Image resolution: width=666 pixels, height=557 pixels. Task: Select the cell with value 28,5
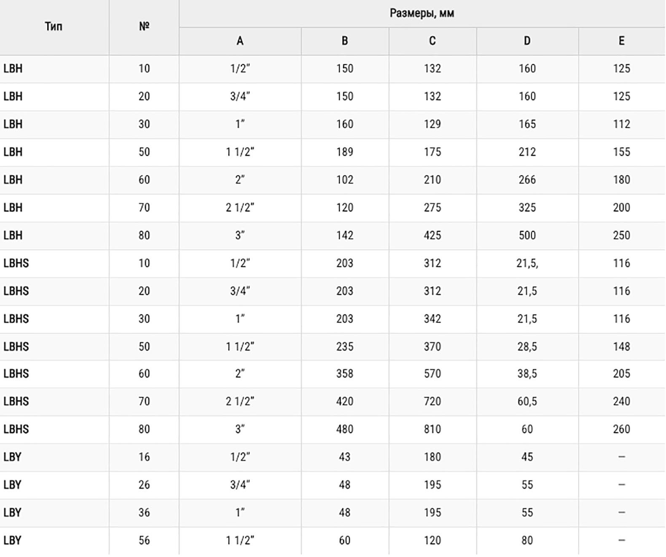tap(527, 346)
